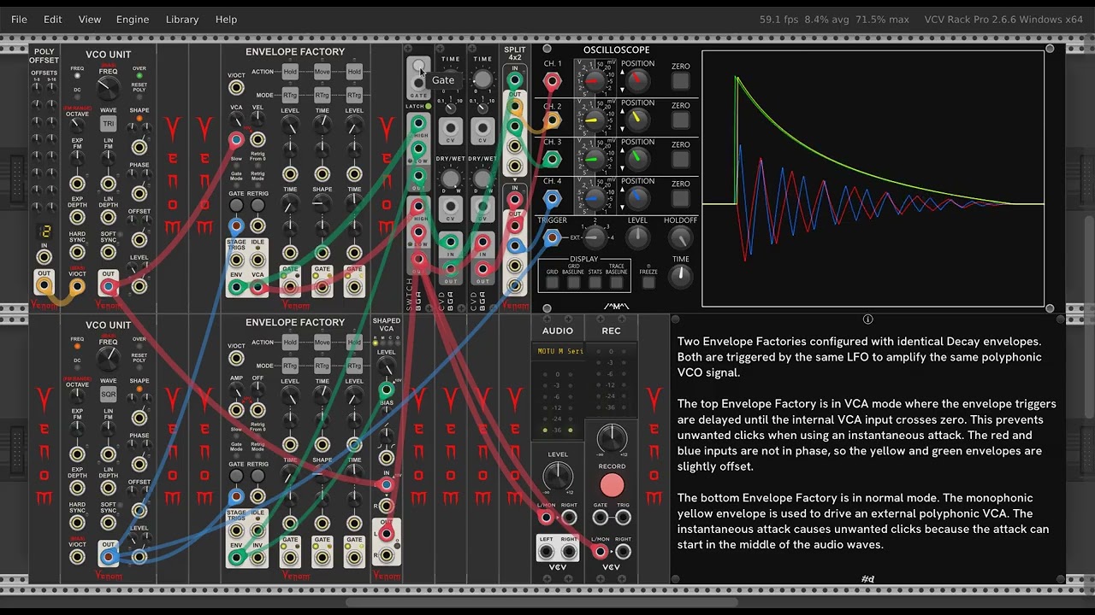Click the Audio module L/MON input jack
Image resolution: width=1095 pixels, height=615 pixels.
547,518
